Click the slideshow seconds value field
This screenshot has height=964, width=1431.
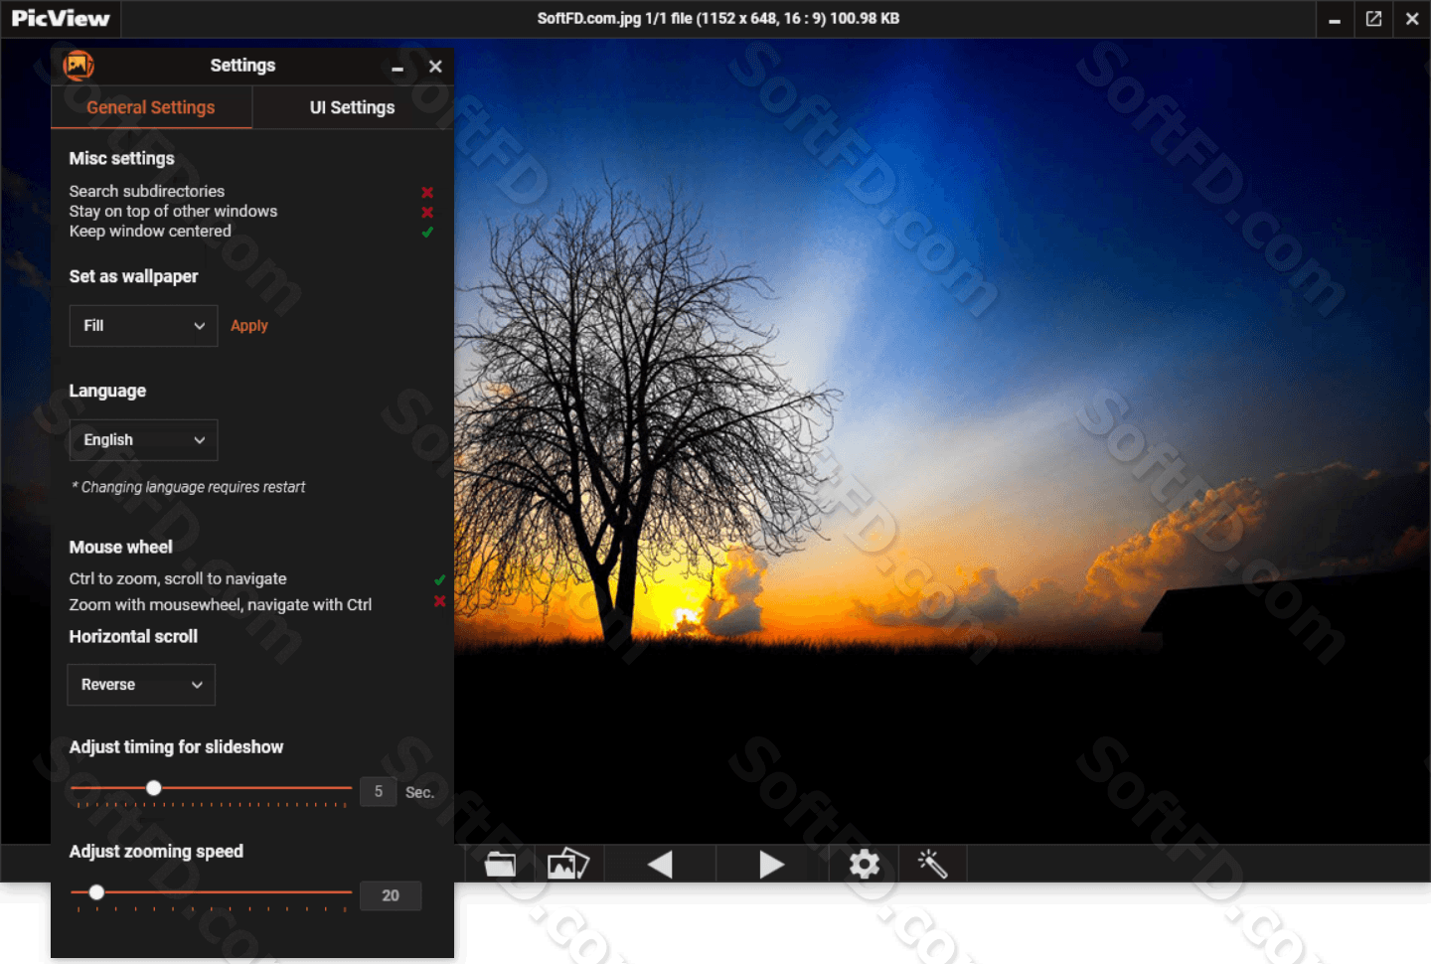[379, 792]
